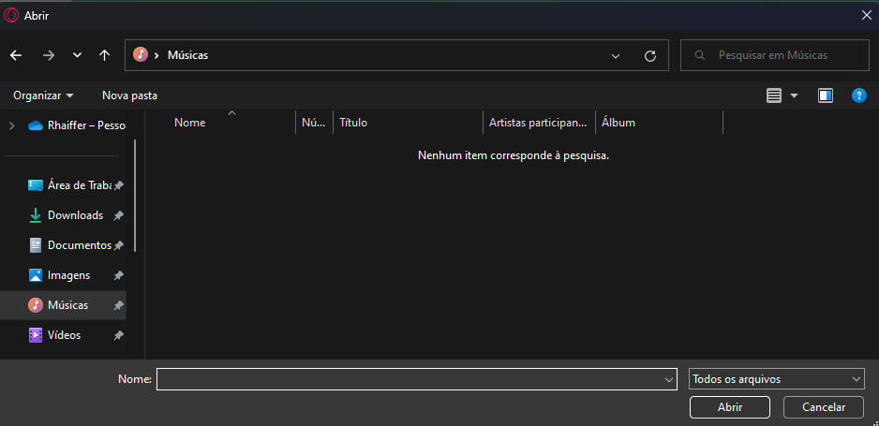Go up one folder level
This screenshot has width=879, height=426.
(x=104, y=55)
